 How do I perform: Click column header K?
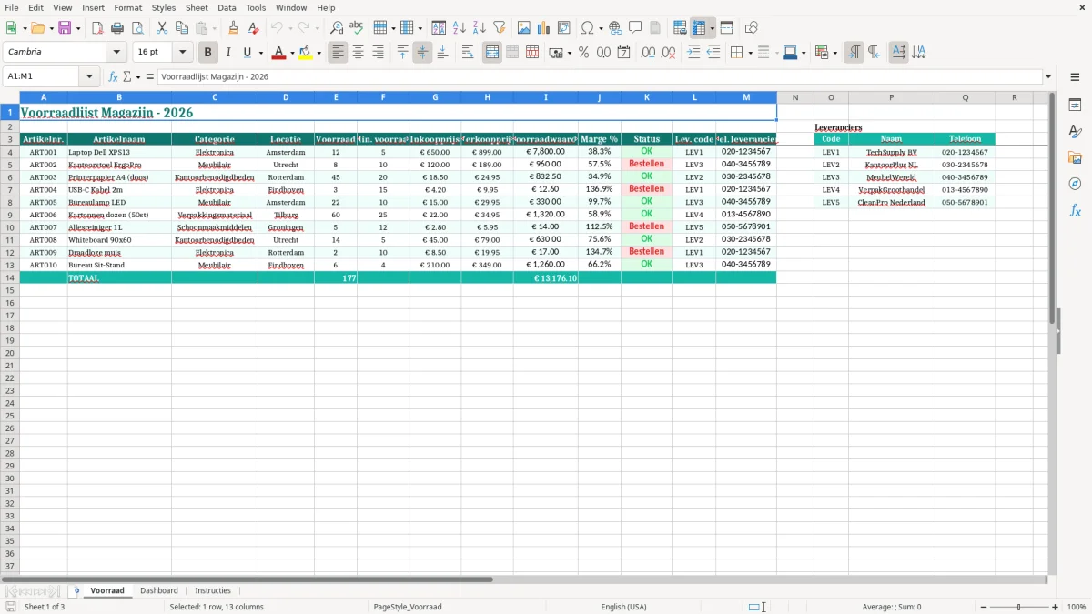tap(647, 97)
